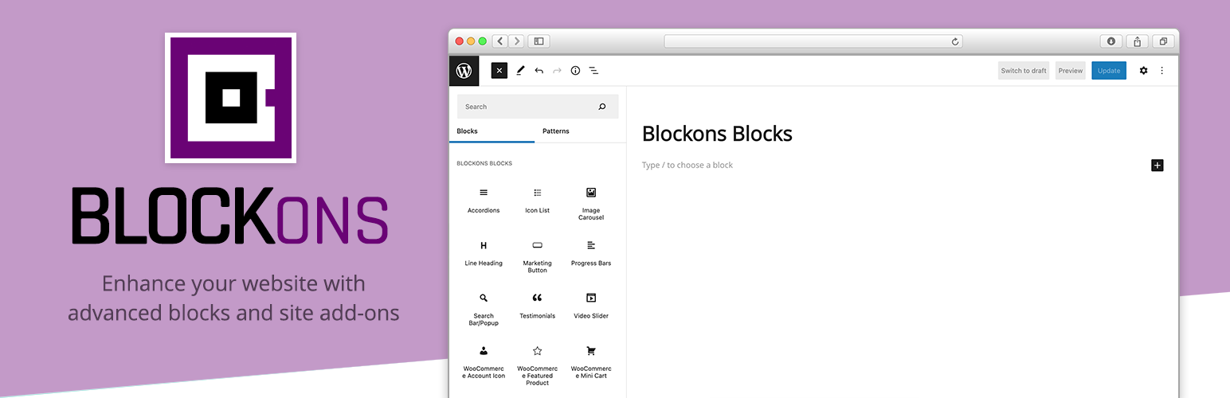Insert the Icon List block
Viewport: 1230px width, 398px height.
tap(538, 201)
